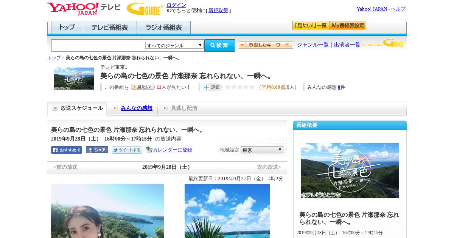Expand the すべてのジャンル genre dropdown

click(174, 45)
